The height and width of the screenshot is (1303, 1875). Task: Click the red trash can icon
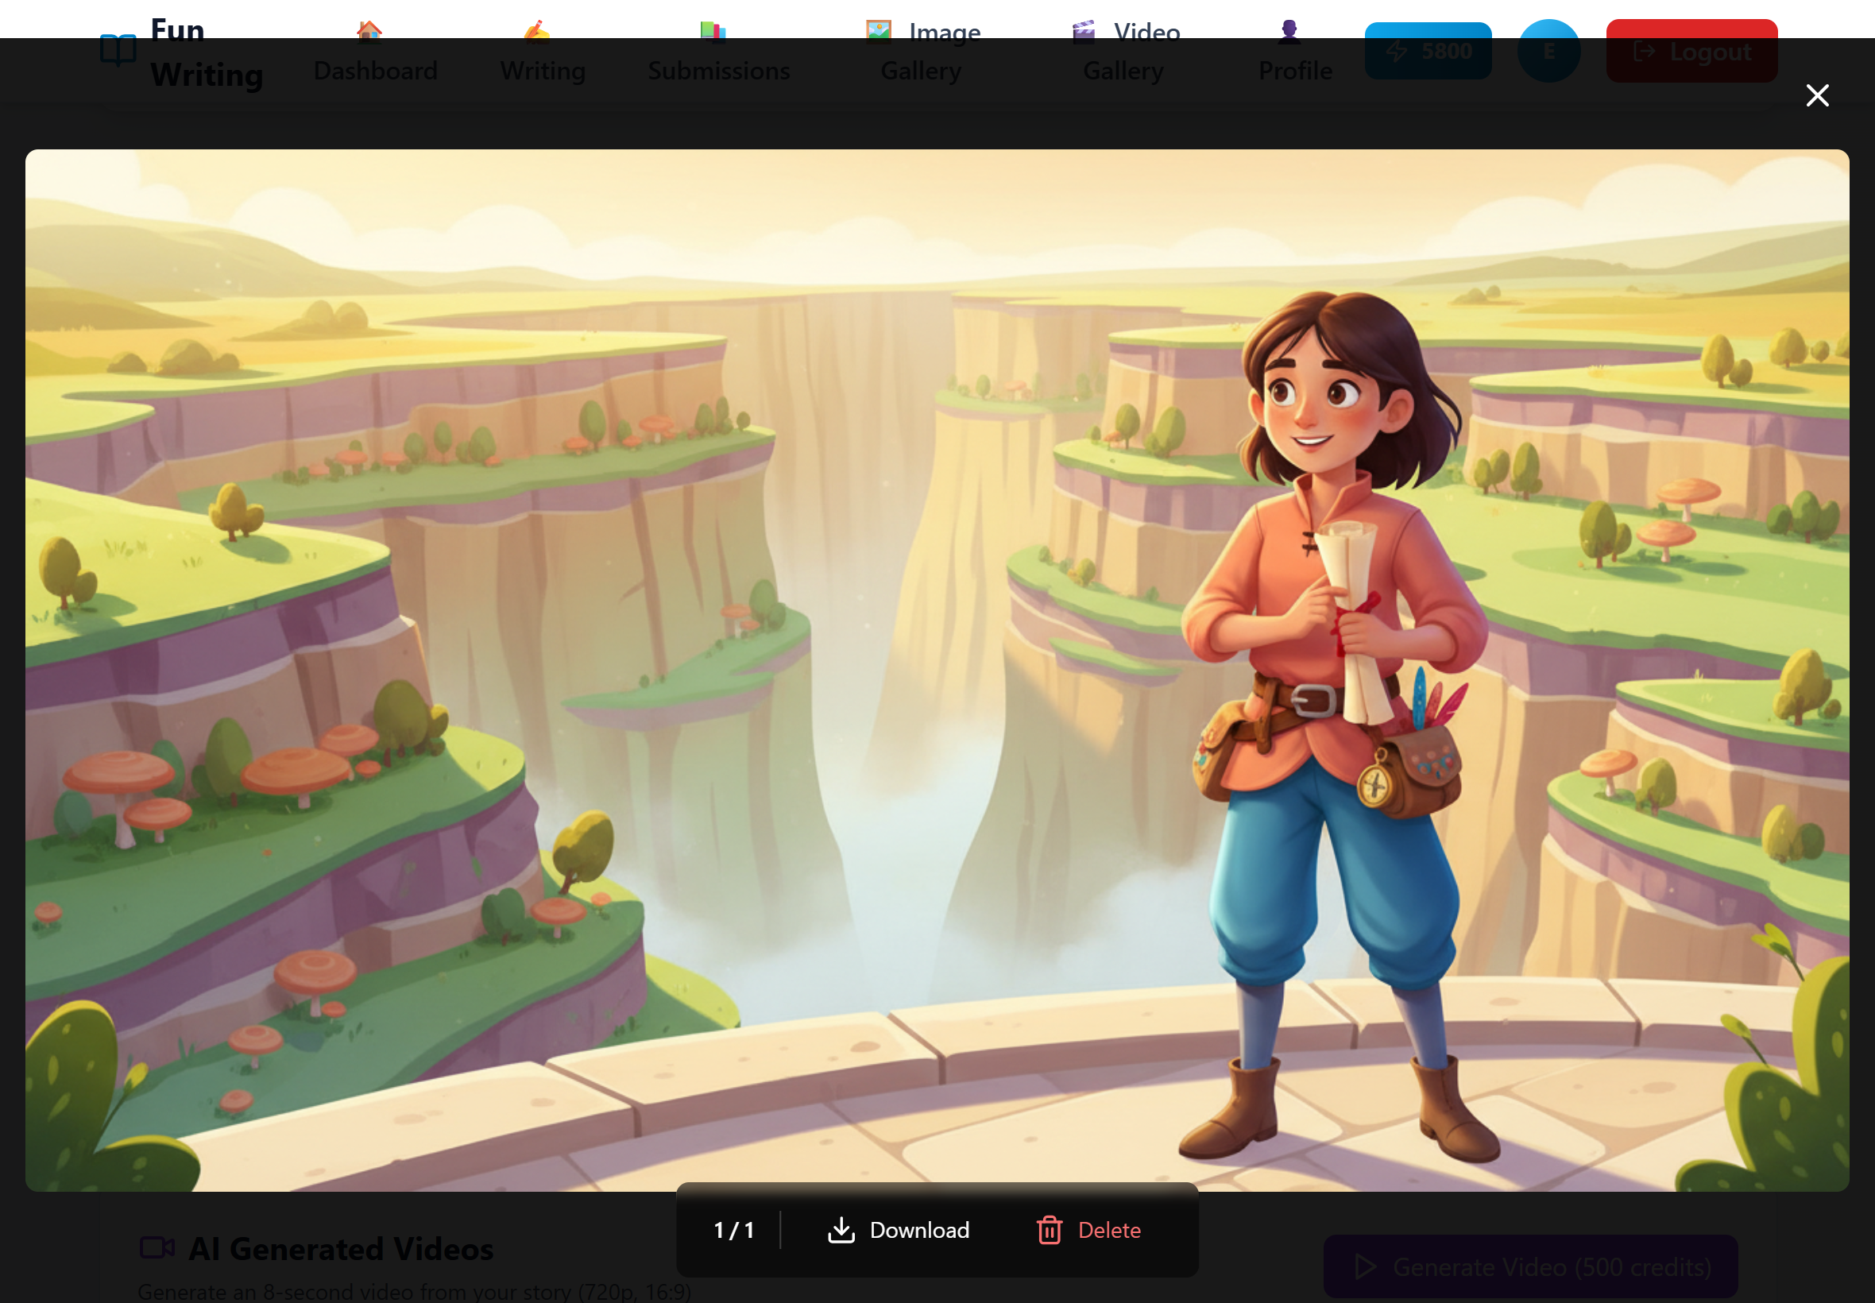(1049, 1230)
